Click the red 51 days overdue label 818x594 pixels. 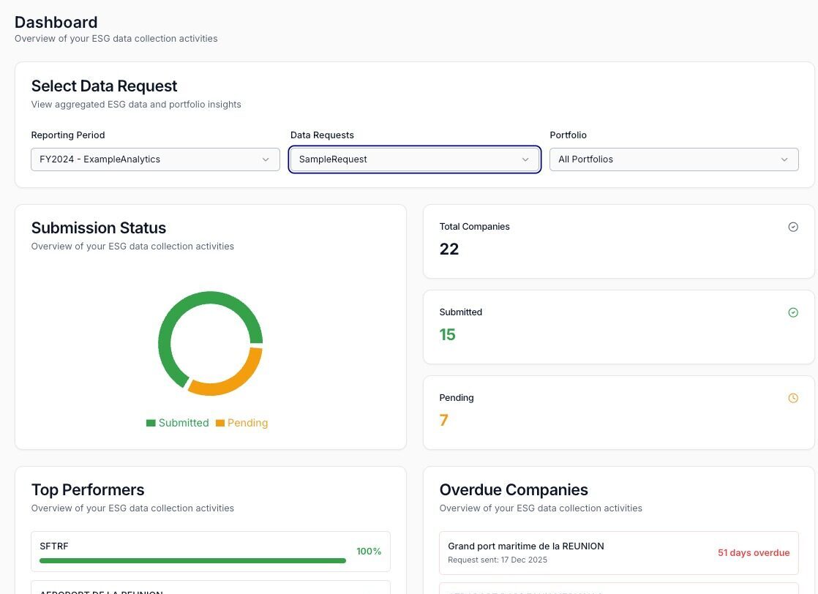pos(753,553)
